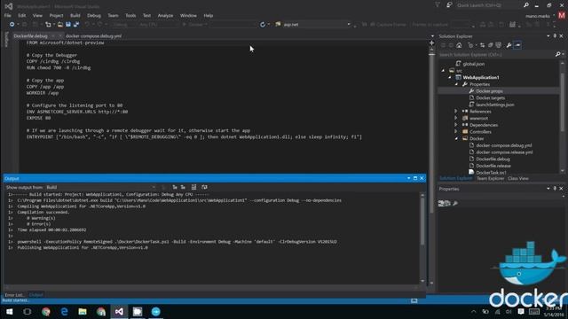
Task: Switch to docker-compose.debug.yml editor tab
Action: 93,36
